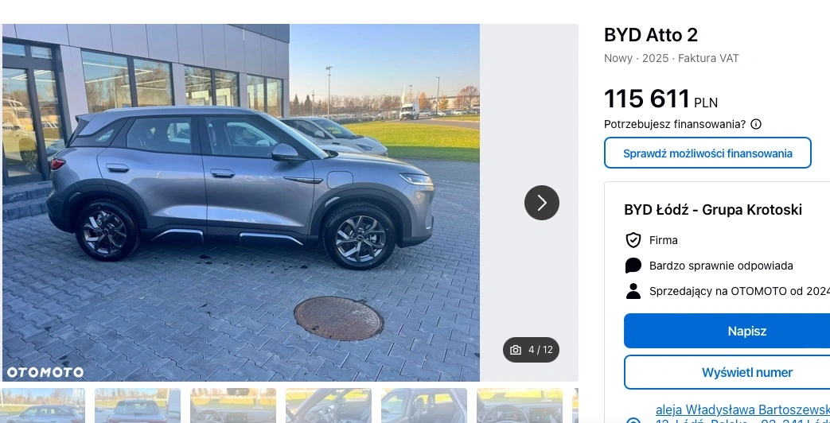The height and width of the screenshot is (423, 830).
Task: Select the third thumbnail of the dashboard
Action: (233, 406)
